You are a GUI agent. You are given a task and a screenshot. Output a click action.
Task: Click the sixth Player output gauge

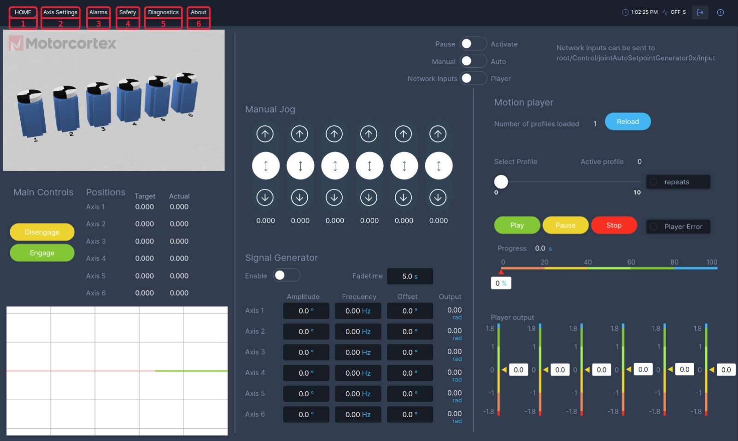tap(706, 370)
